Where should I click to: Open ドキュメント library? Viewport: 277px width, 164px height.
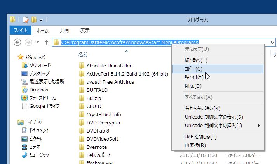39,131
